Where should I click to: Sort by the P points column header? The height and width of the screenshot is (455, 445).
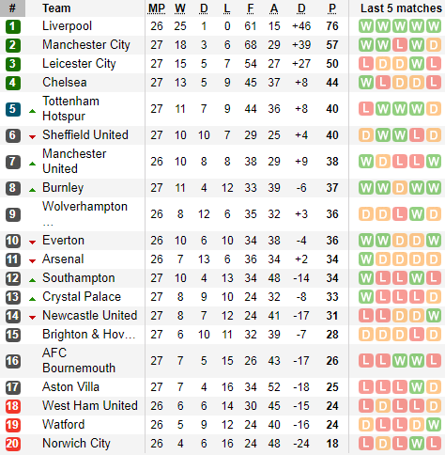point(332,8)
